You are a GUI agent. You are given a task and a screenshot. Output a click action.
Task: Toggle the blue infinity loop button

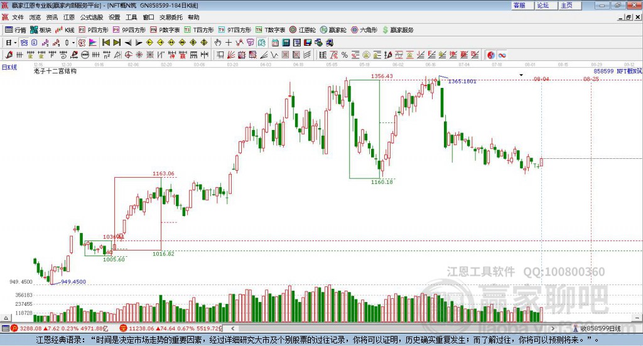[x=502, y=55]
